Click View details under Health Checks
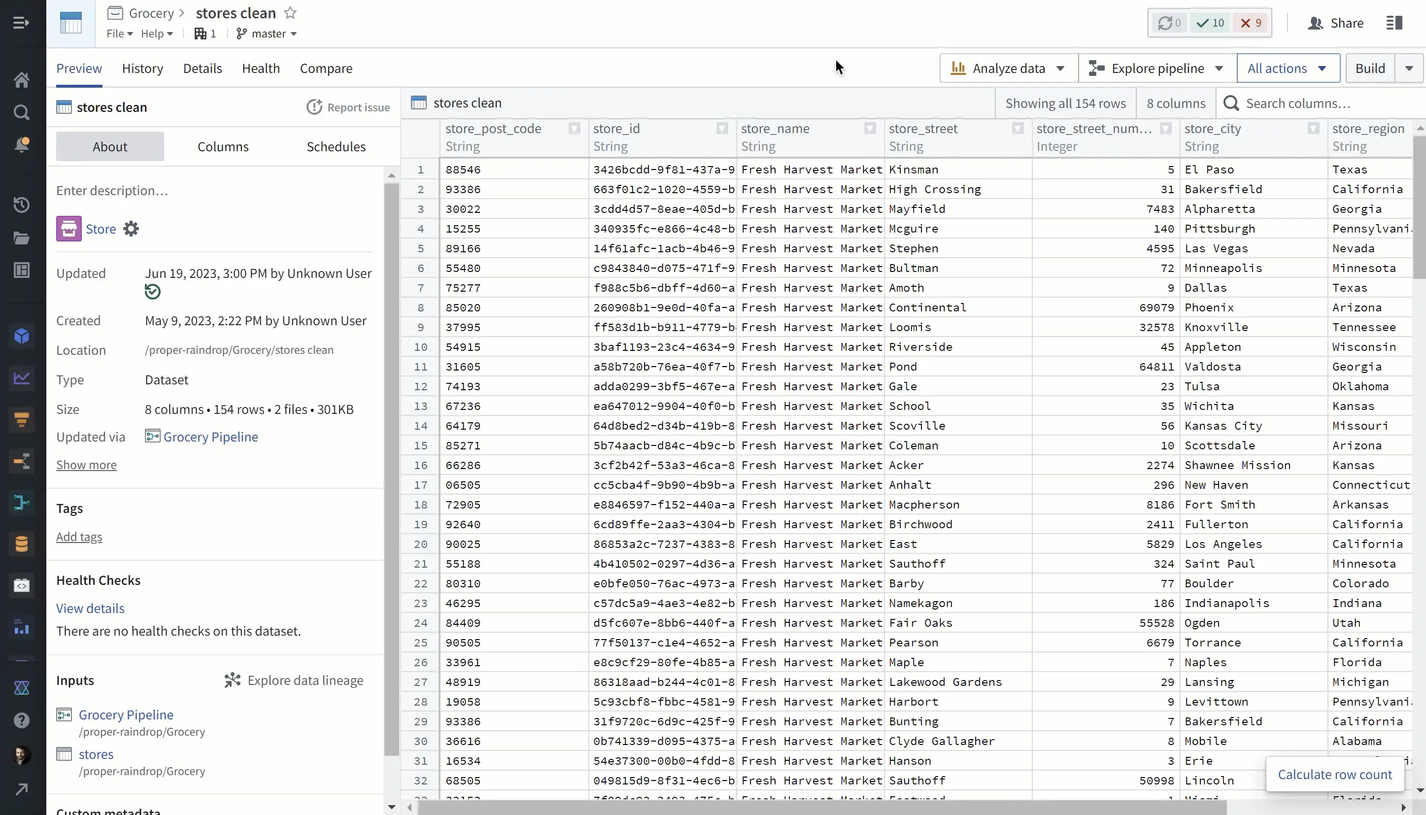This screenshot has height=815, width=1426. [90, 608]
